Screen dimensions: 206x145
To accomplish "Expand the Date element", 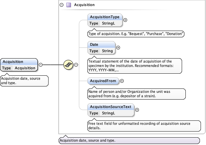I will [x=118, y=47].
